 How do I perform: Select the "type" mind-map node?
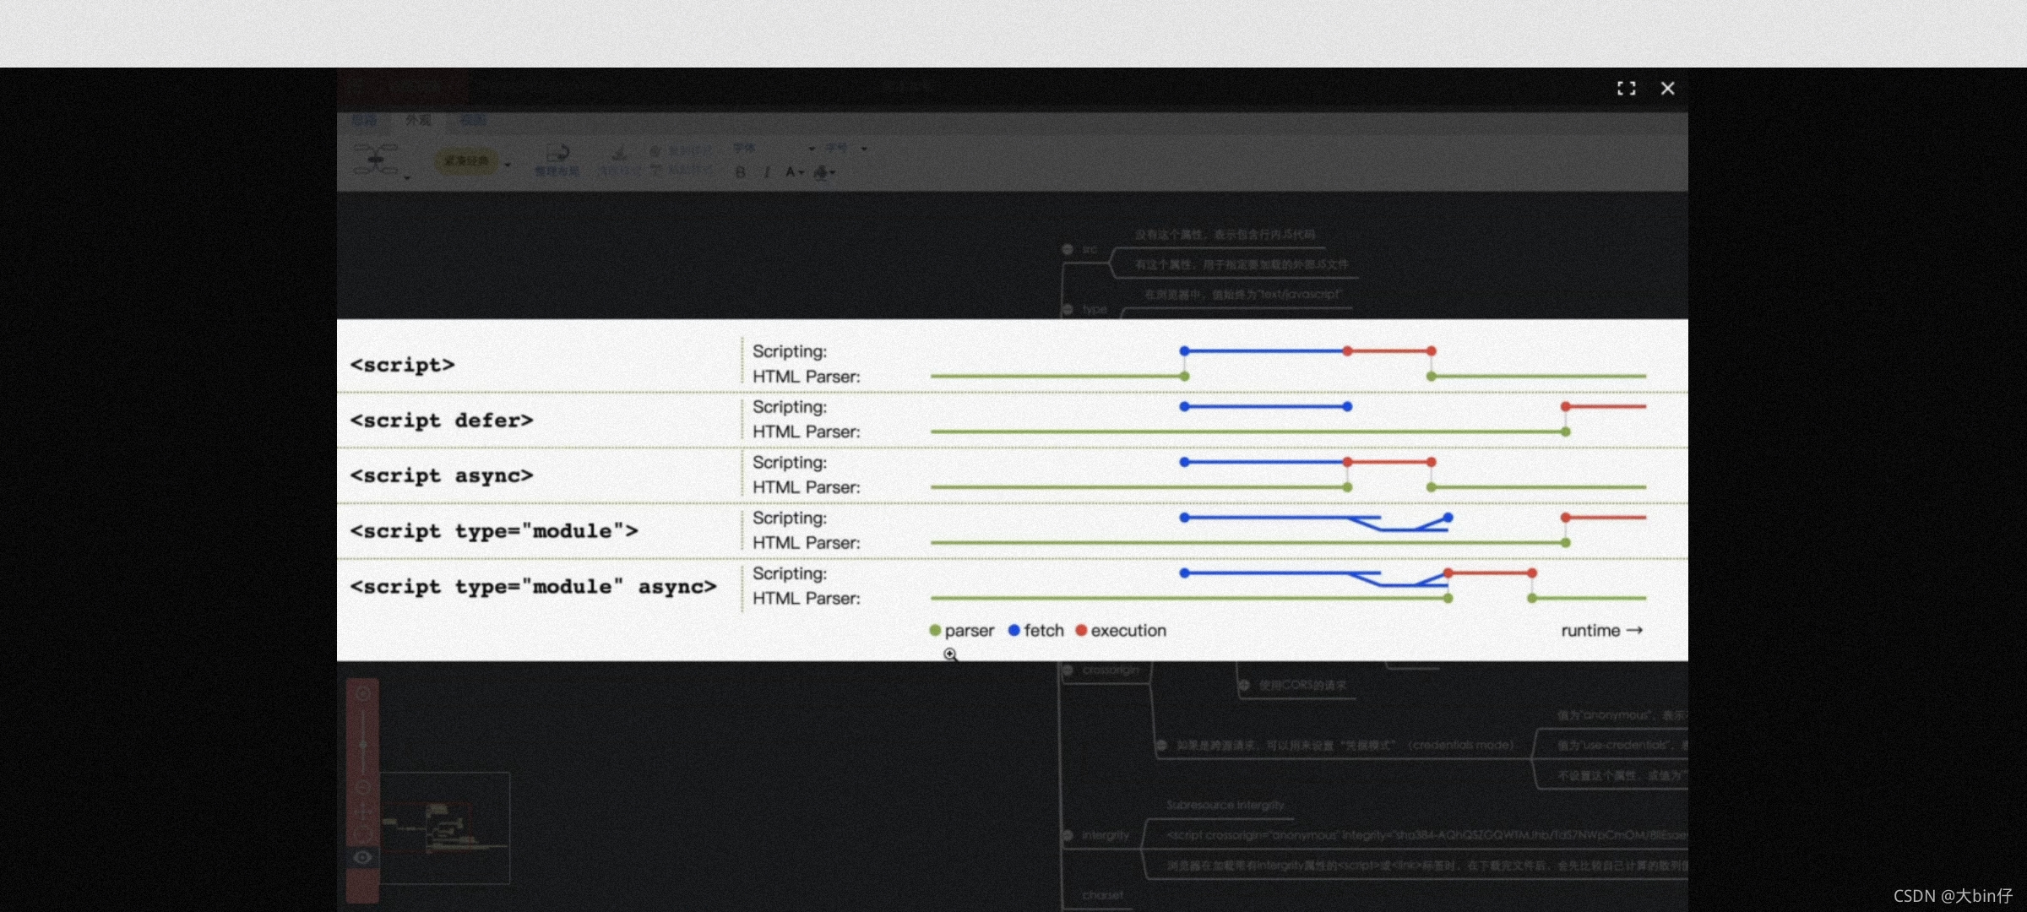(x=1095, y=309)
